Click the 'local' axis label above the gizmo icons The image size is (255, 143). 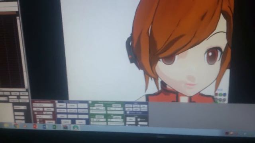(220, 90)
